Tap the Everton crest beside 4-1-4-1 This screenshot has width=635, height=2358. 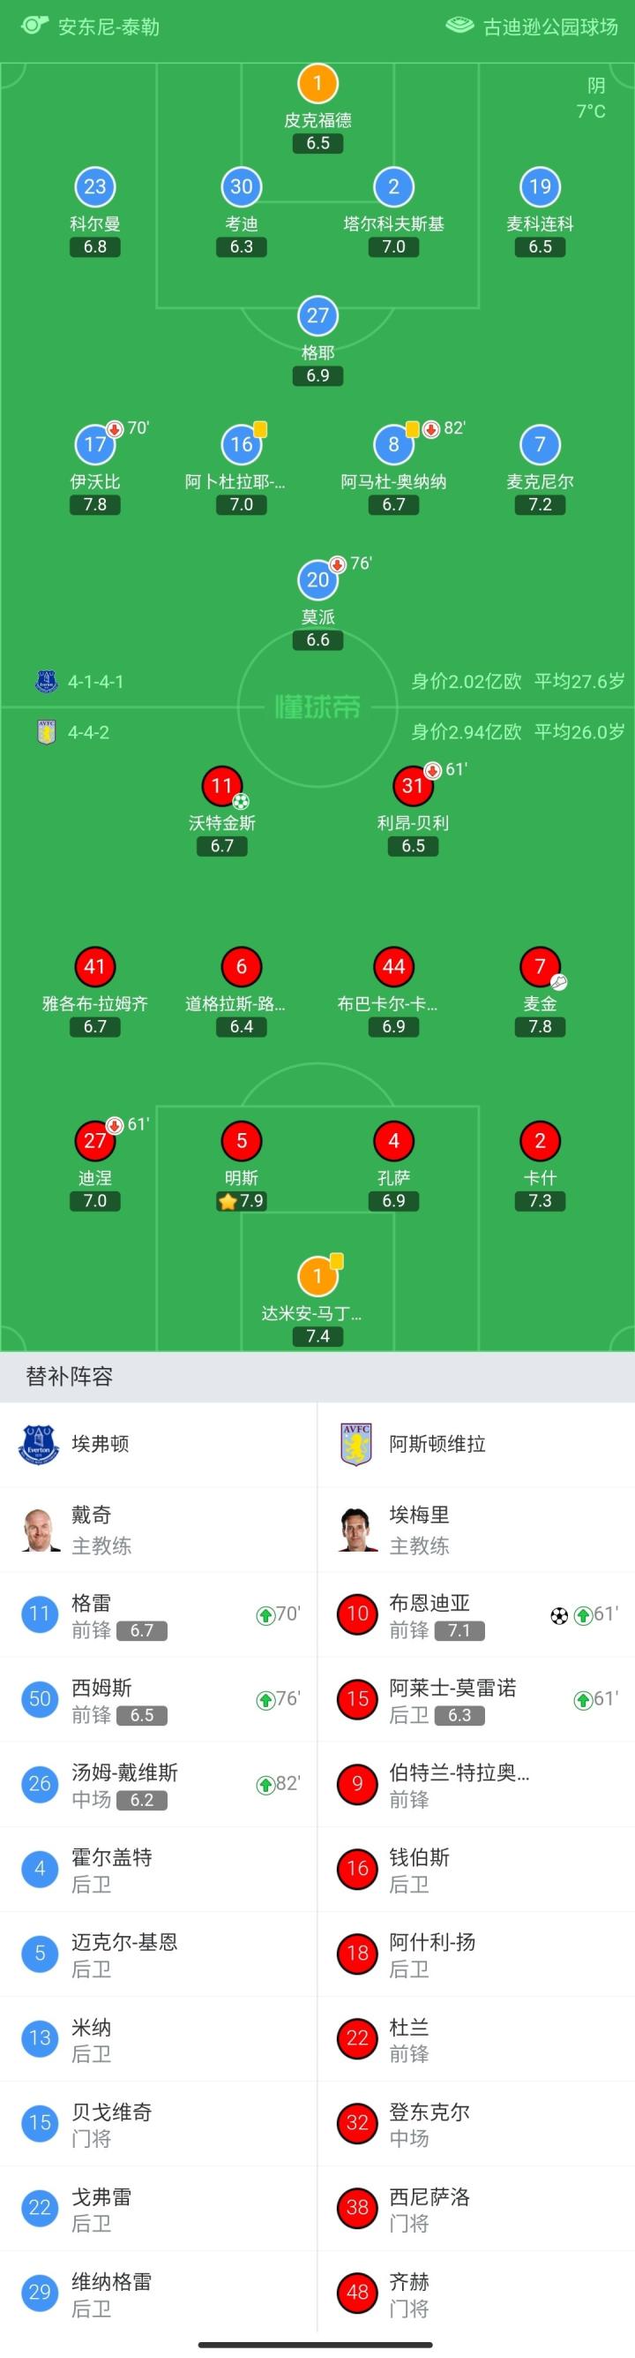coord(46,681)
